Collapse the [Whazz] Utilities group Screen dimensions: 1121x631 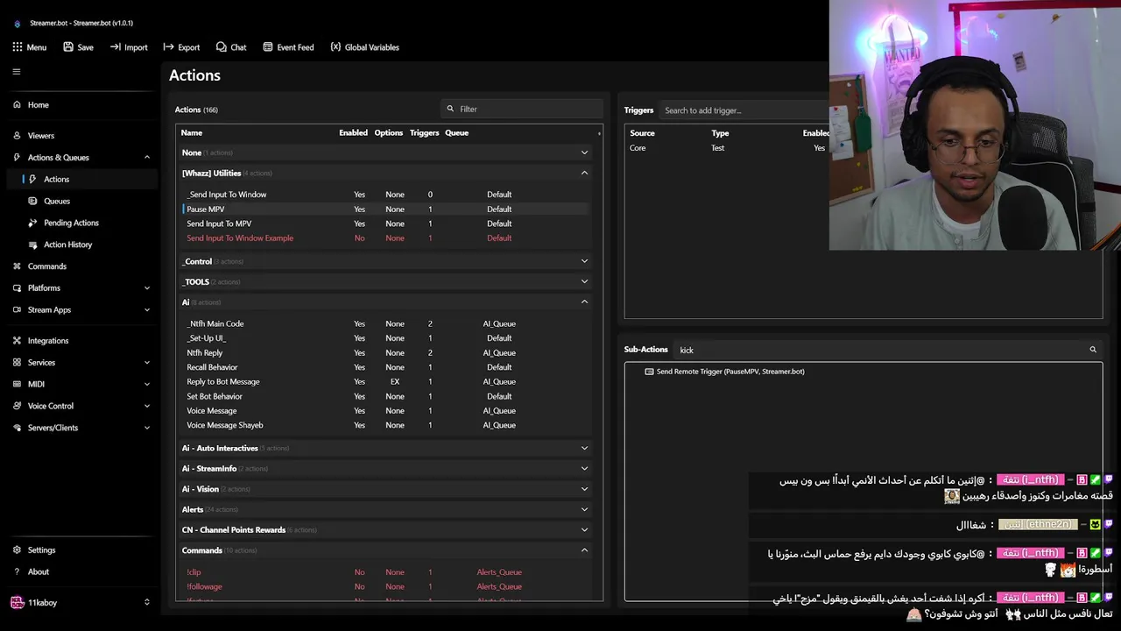(584, 174)
